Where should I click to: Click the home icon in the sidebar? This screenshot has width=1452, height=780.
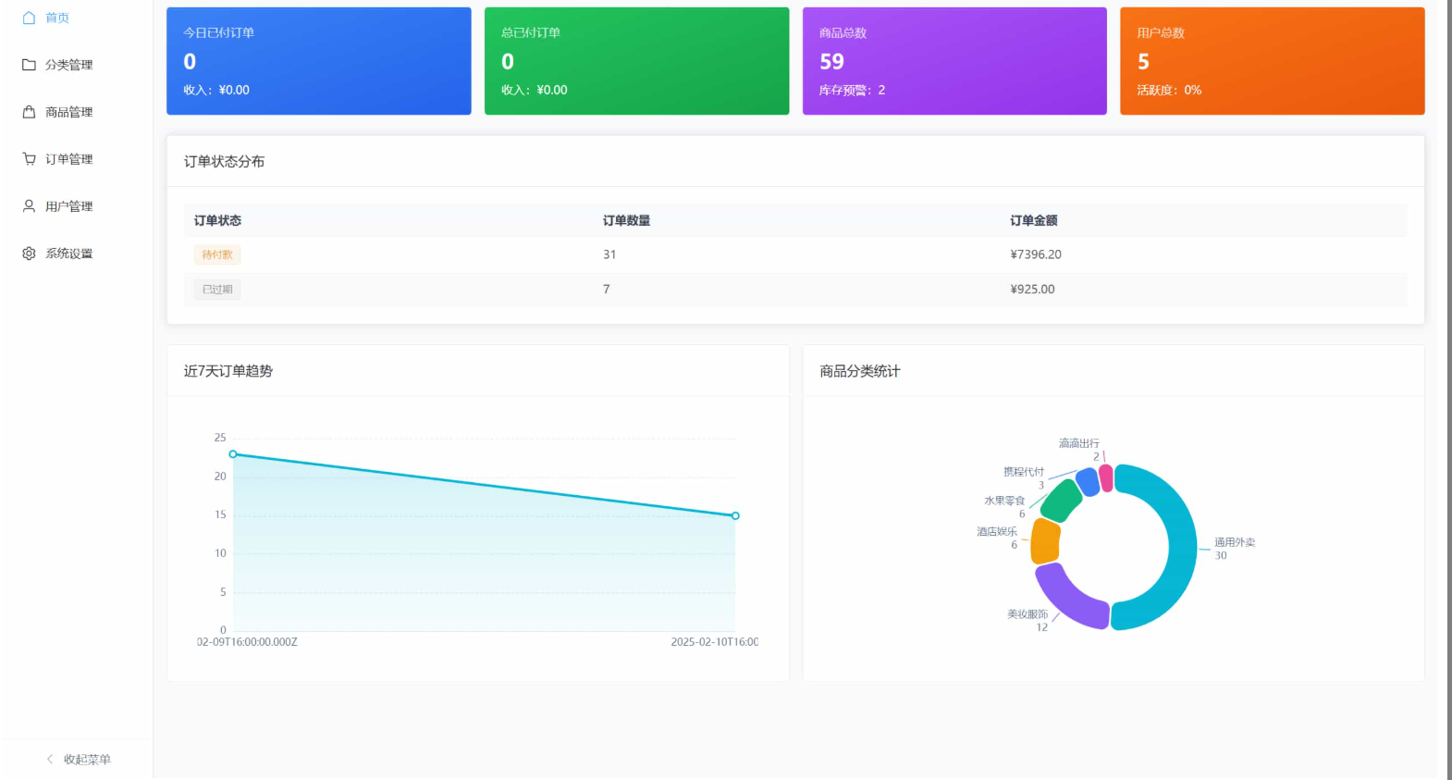29,18
